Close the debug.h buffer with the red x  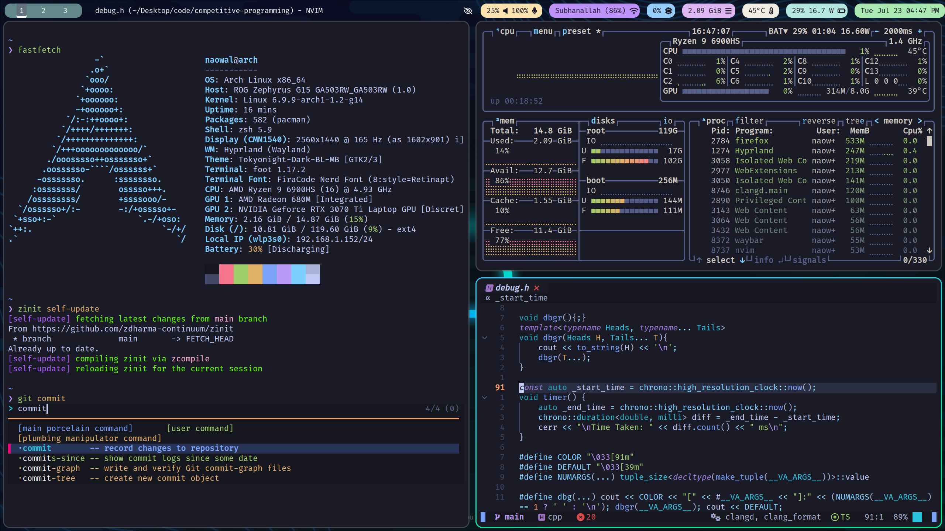coord(537,288)
